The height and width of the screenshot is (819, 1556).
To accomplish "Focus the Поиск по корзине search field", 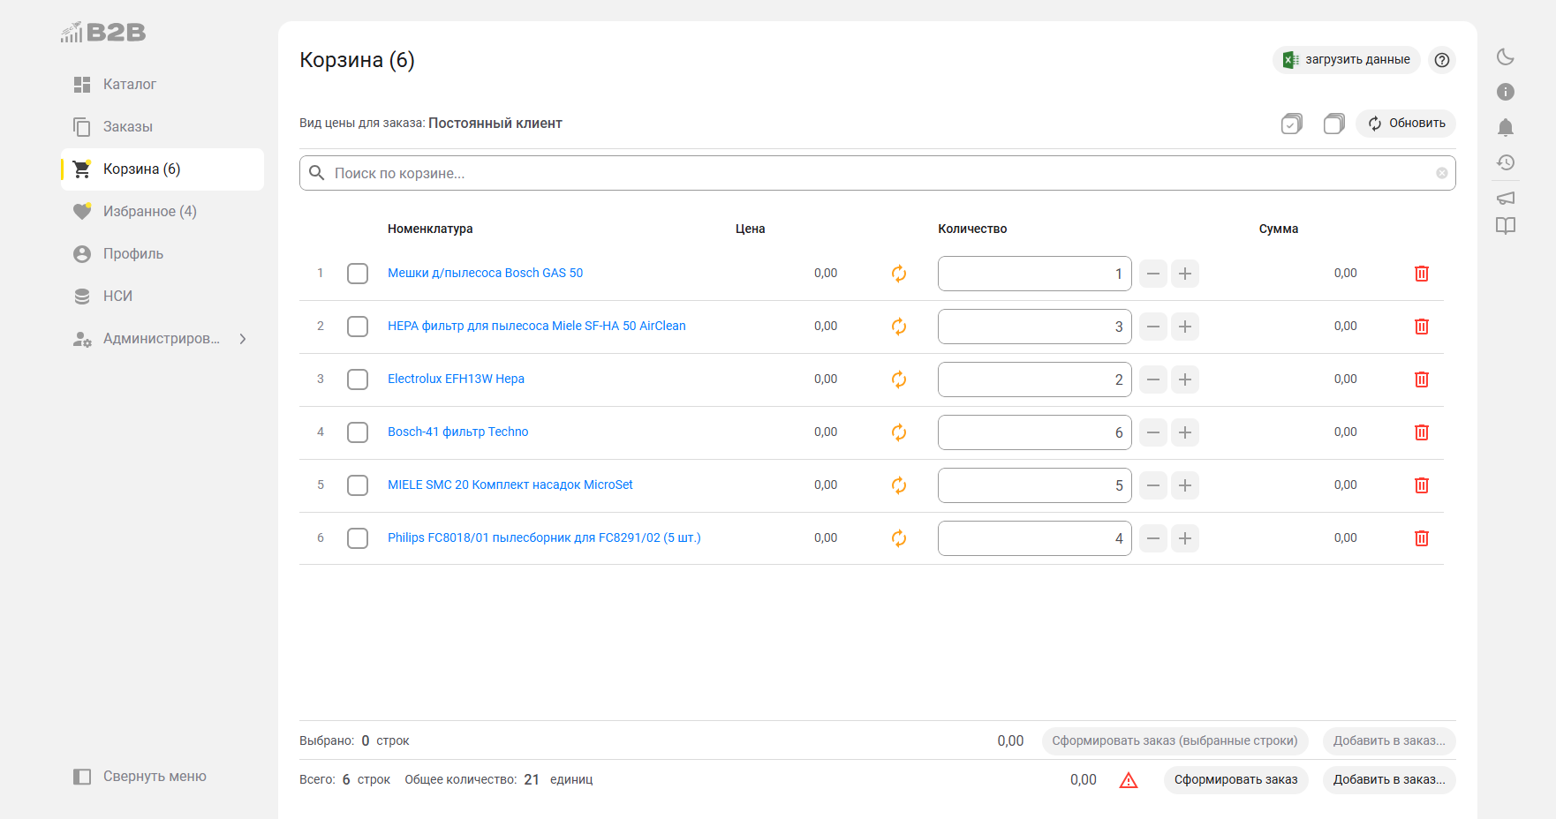I will (878, 173).
